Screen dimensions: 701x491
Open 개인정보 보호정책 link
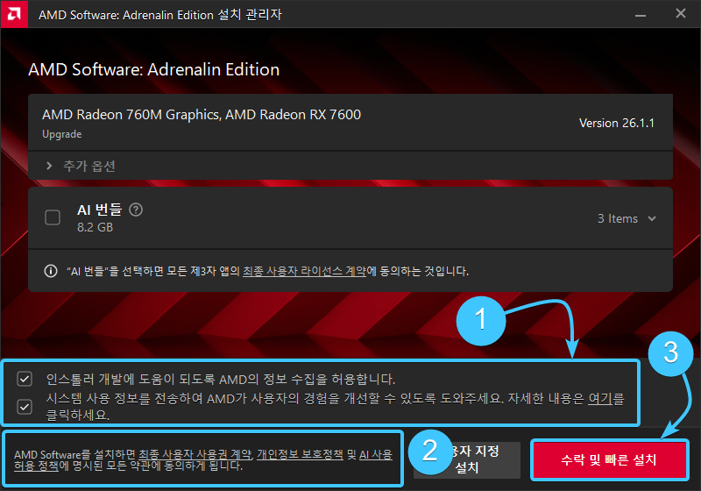tap(300, 454)
